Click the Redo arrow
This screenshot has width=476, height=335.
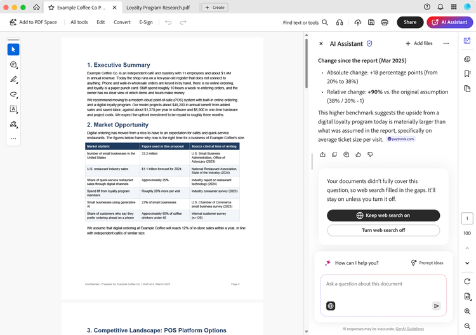[183, 22]
